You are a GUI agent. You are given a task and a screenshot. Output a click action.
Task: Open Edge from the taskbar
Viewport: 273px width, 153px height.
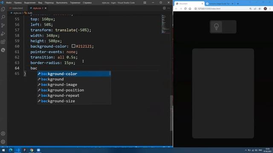pyautogui.click(x=11, y=150)
